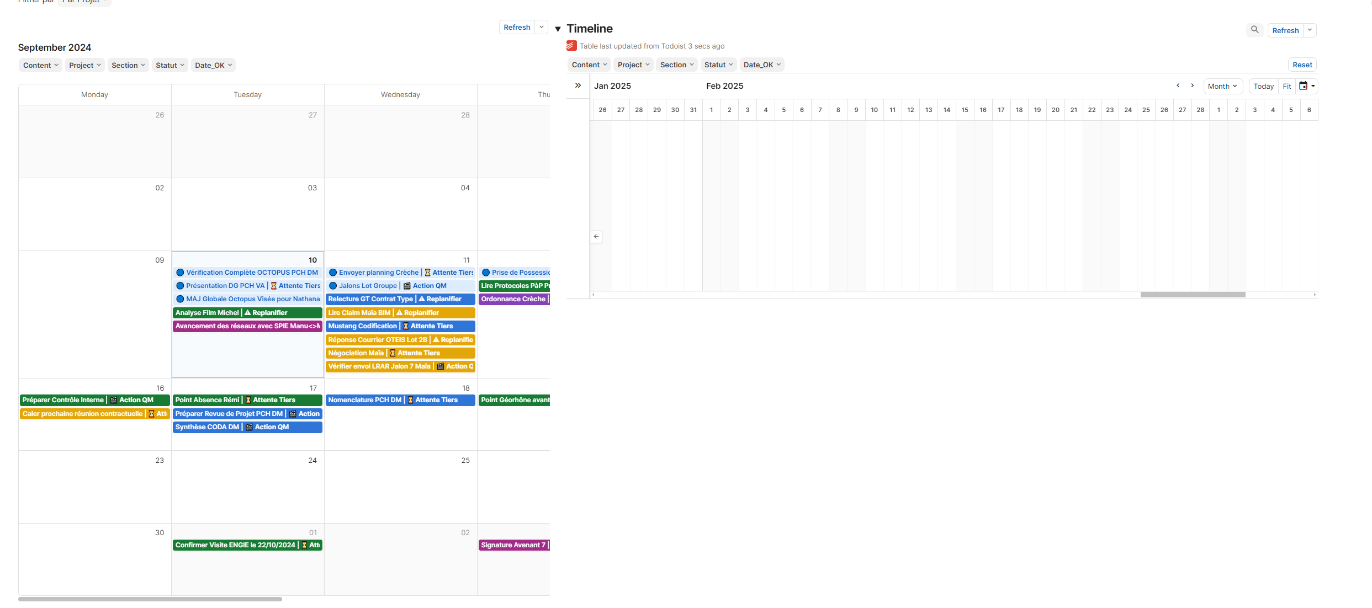Check off Jalons Lot Groupe task circle
The width and height of the screenshot is (1372, 608).
[x=333, y=286]
